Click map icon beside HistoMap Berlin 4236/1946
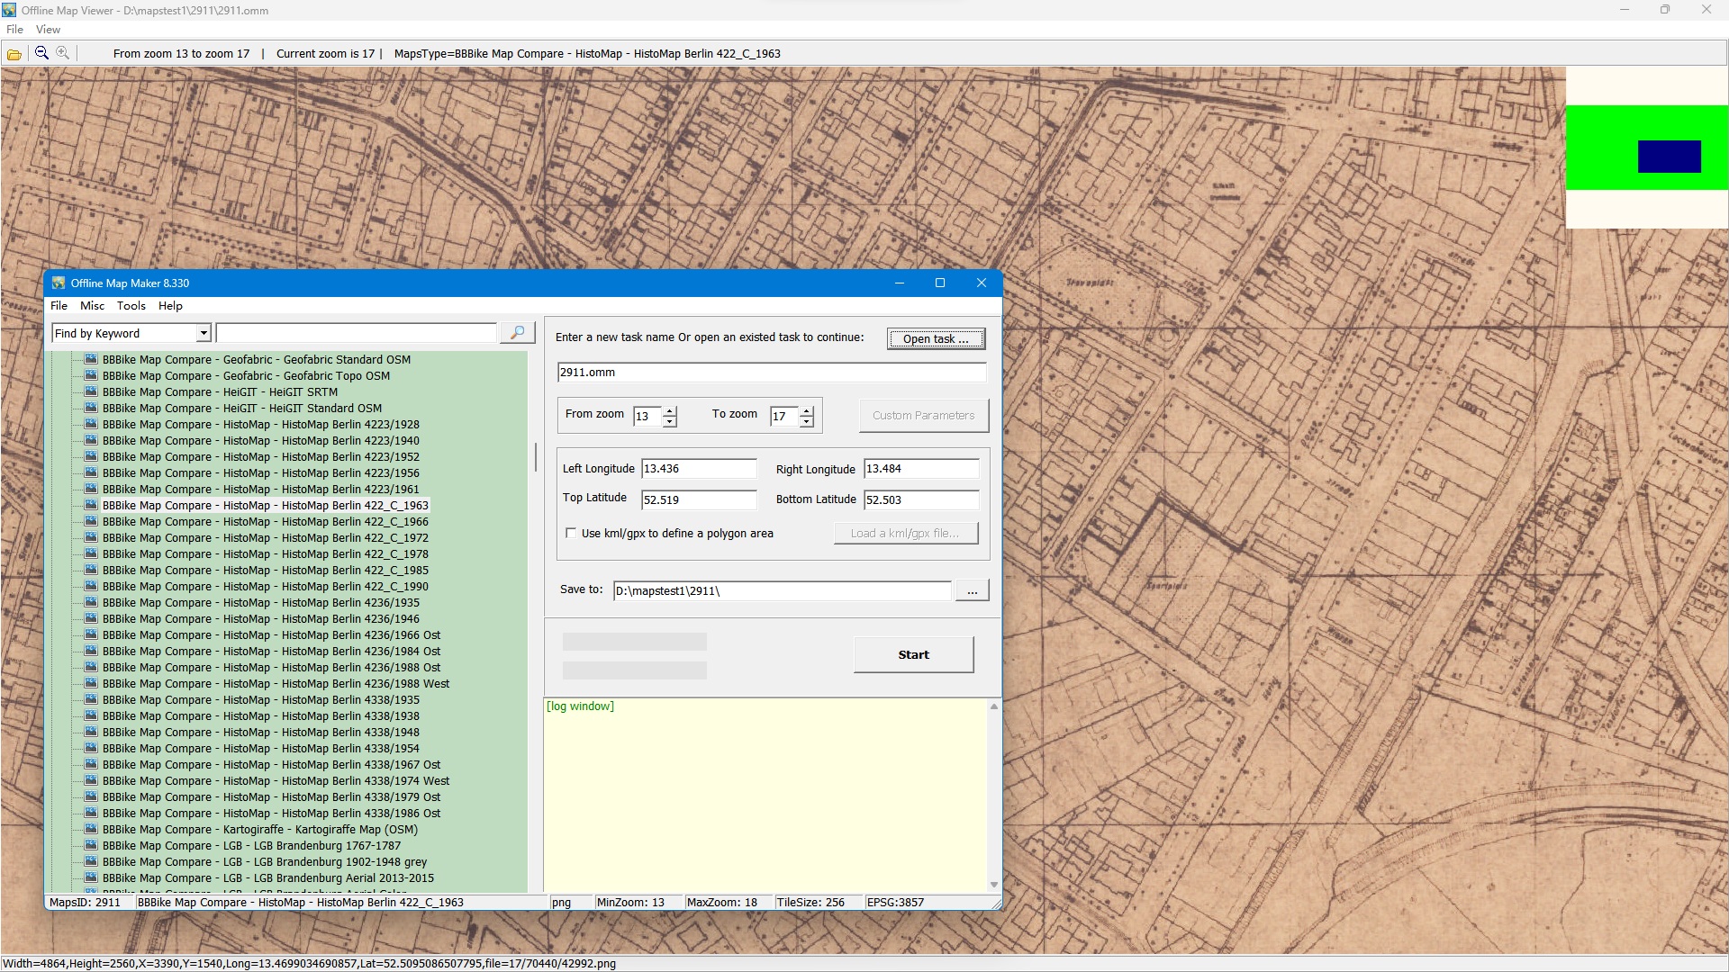The height and width of the screenshot is (972, 1729). (x=91, y=618)
